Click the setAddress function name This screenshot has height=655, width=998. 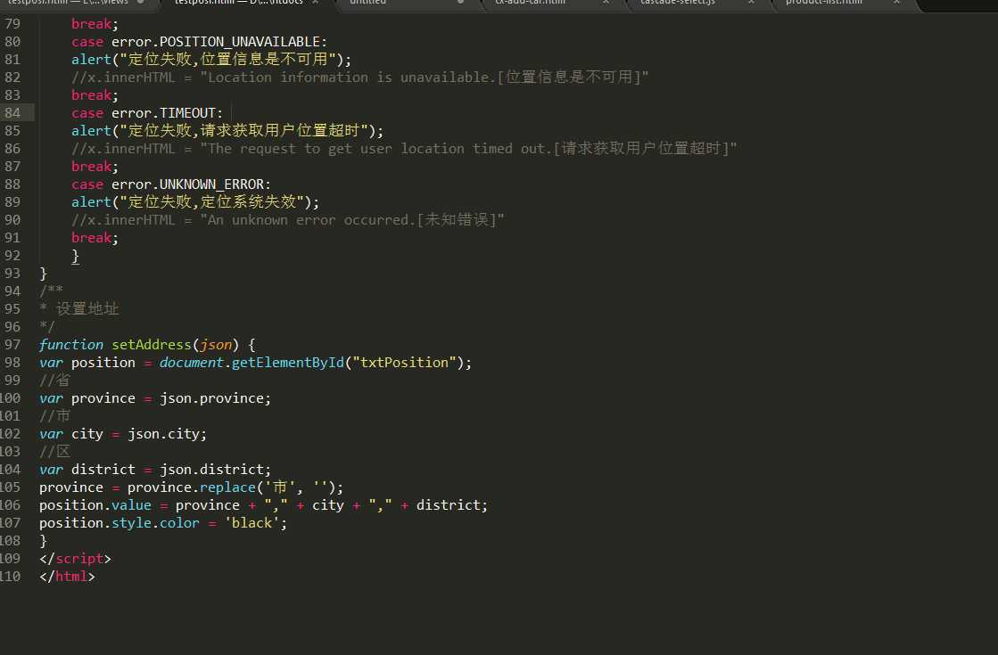152,345
